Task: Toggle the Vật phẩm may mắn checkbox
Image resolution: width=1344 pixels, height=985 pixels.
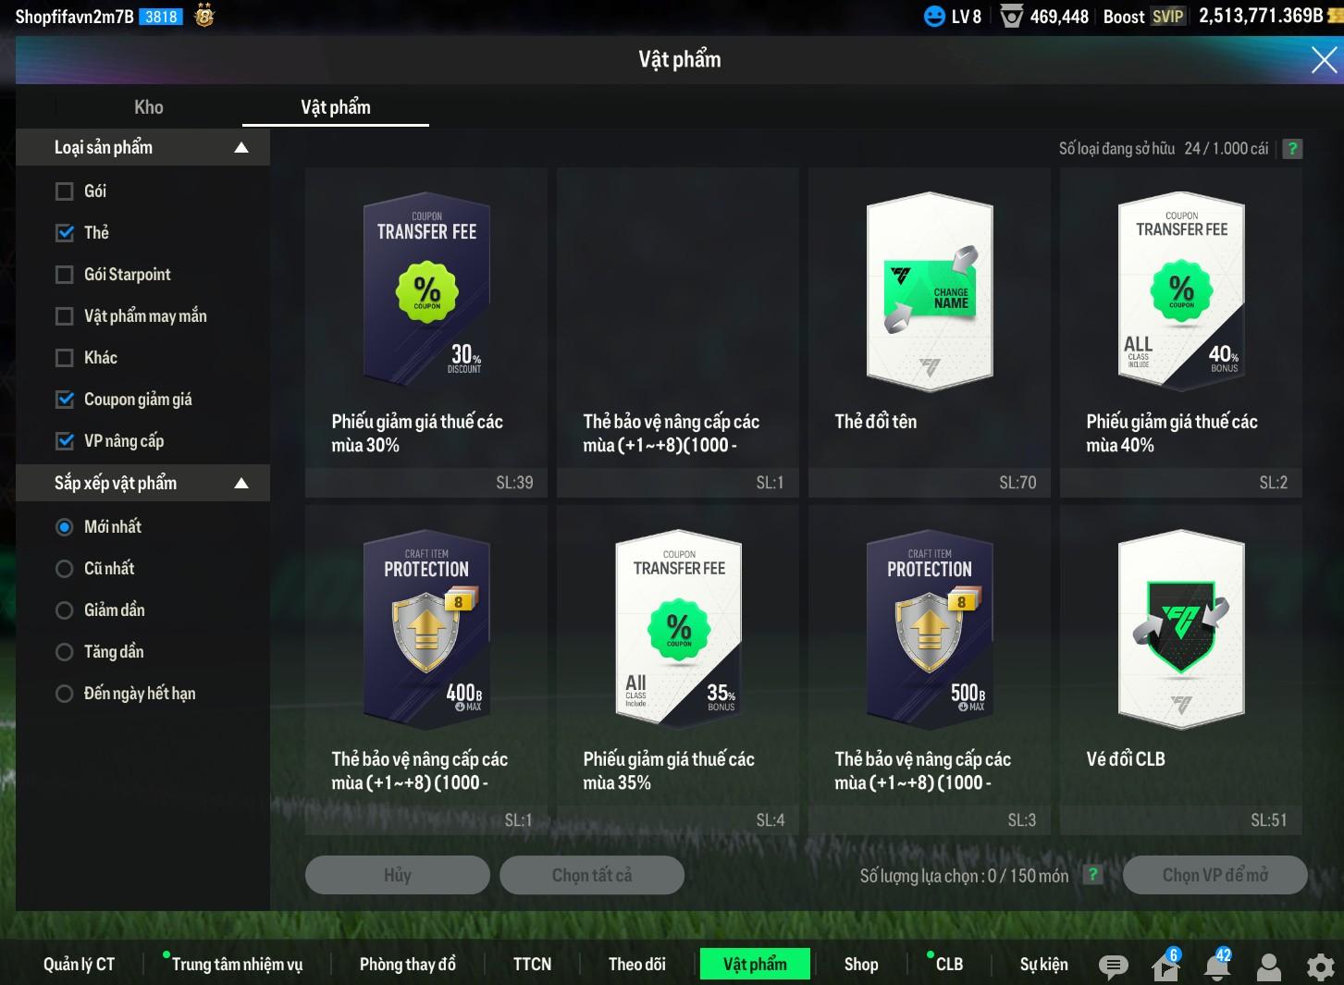Action: tap(65, 316)
